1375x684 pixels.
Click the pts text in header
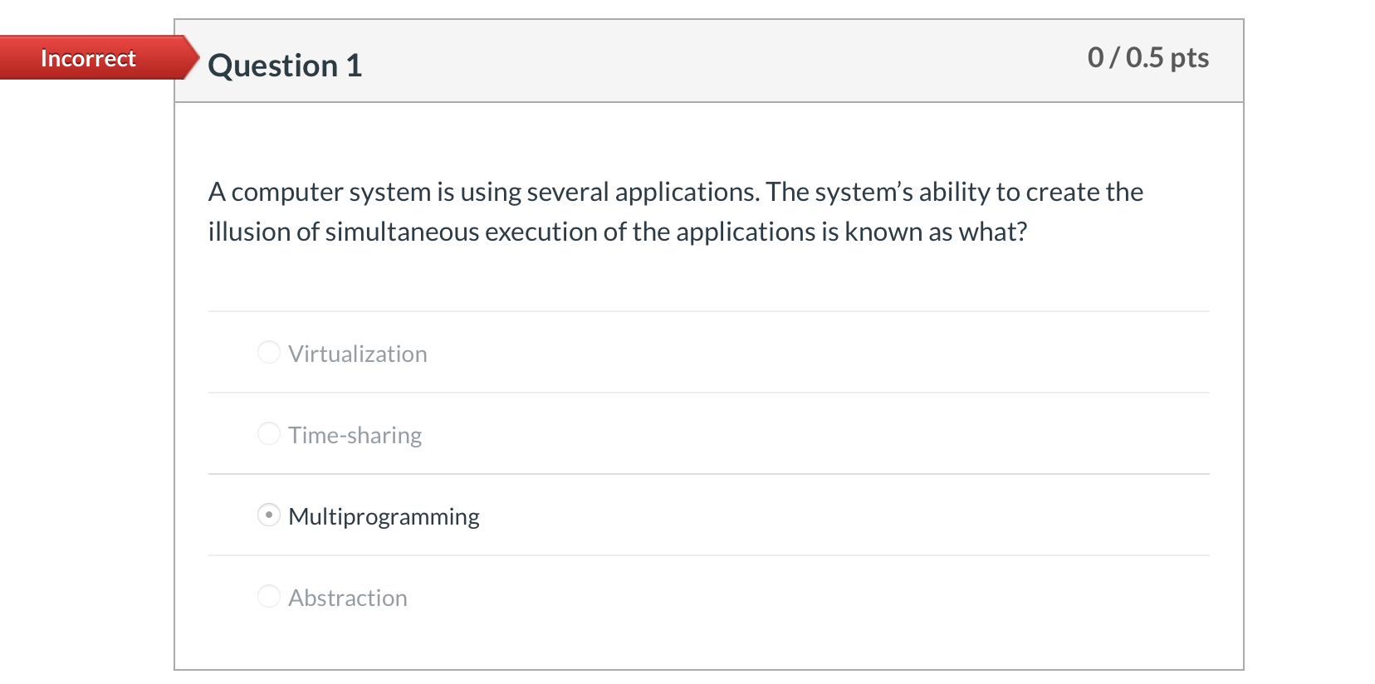coord(1190,58)
